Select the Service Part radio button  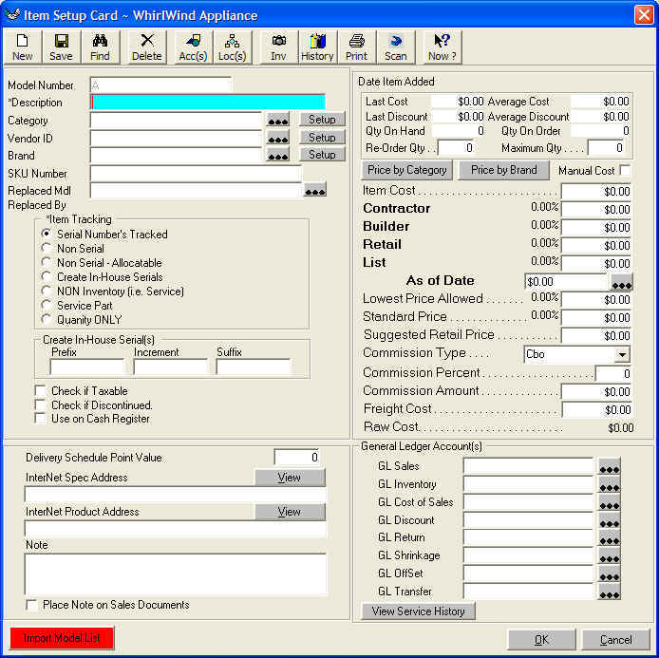[47, 305]
